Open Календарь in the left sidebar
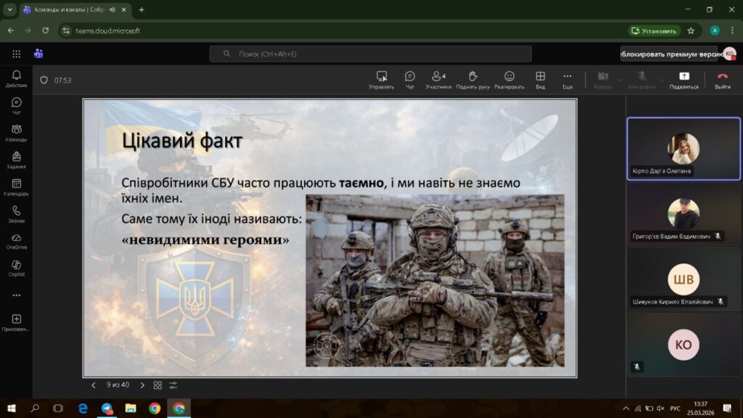Screen dimensions: 743x418 [x=16, y=187]
